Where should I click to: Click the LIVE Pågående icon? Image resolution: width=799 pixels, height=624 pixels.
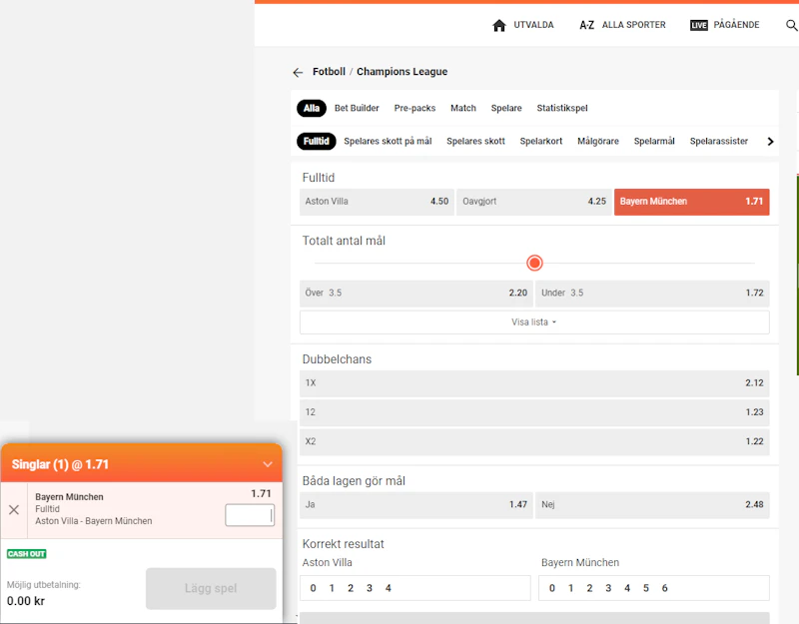point(699,25)
